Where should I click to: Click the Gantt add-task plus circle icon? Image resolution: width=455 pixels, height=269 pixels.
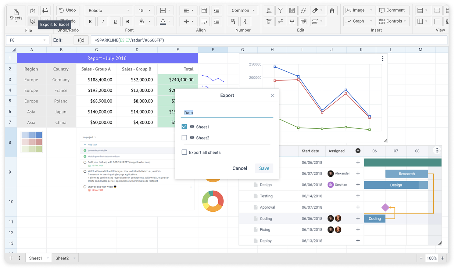coord(358,151)
